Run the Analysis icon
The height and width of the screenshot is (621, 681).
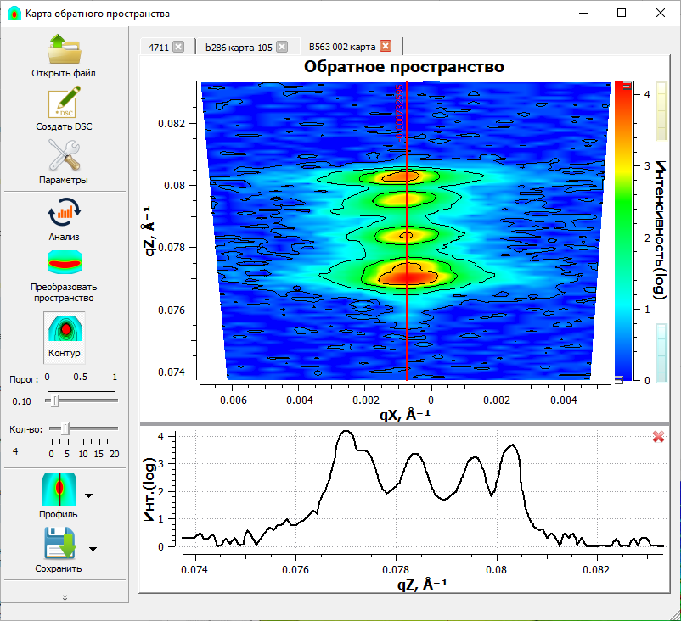64,212
